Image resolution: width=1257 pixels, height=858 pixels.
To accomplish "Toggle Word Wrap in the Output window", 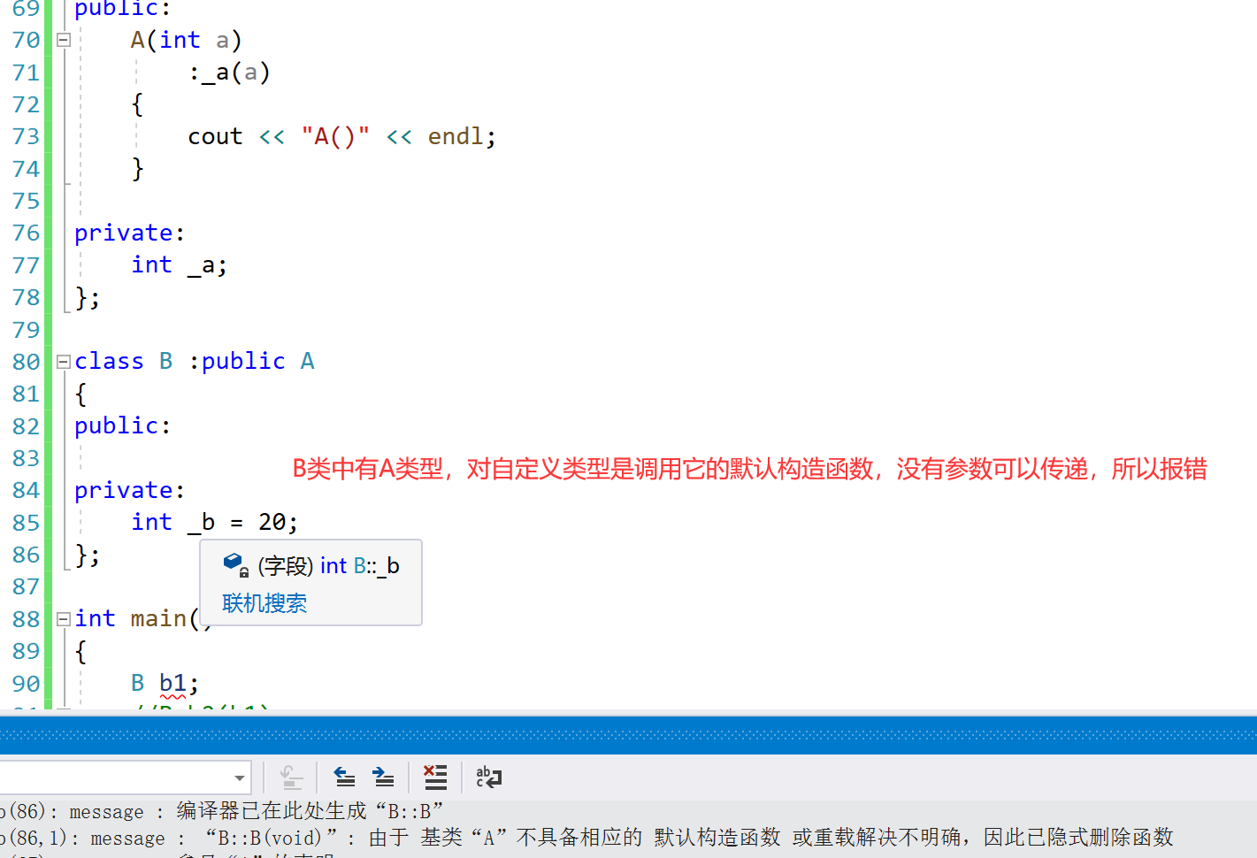I will (488, 778).
